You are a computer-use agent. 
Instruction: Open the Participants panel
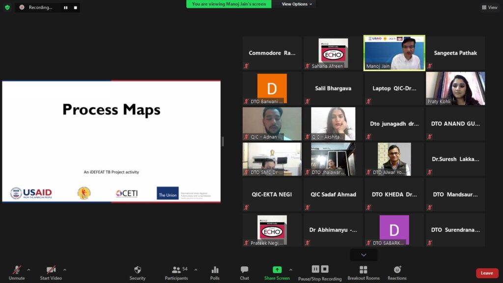tap(176, 270)
